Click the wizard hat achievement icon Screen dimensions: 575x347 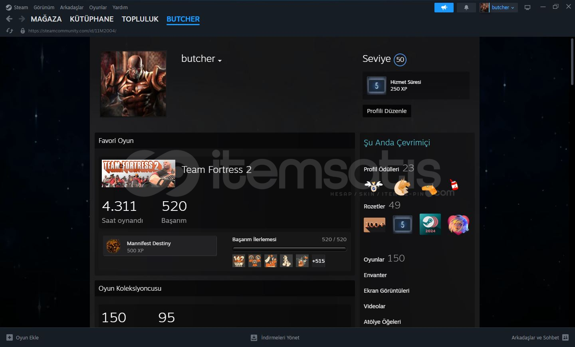[x=302, y=261]
